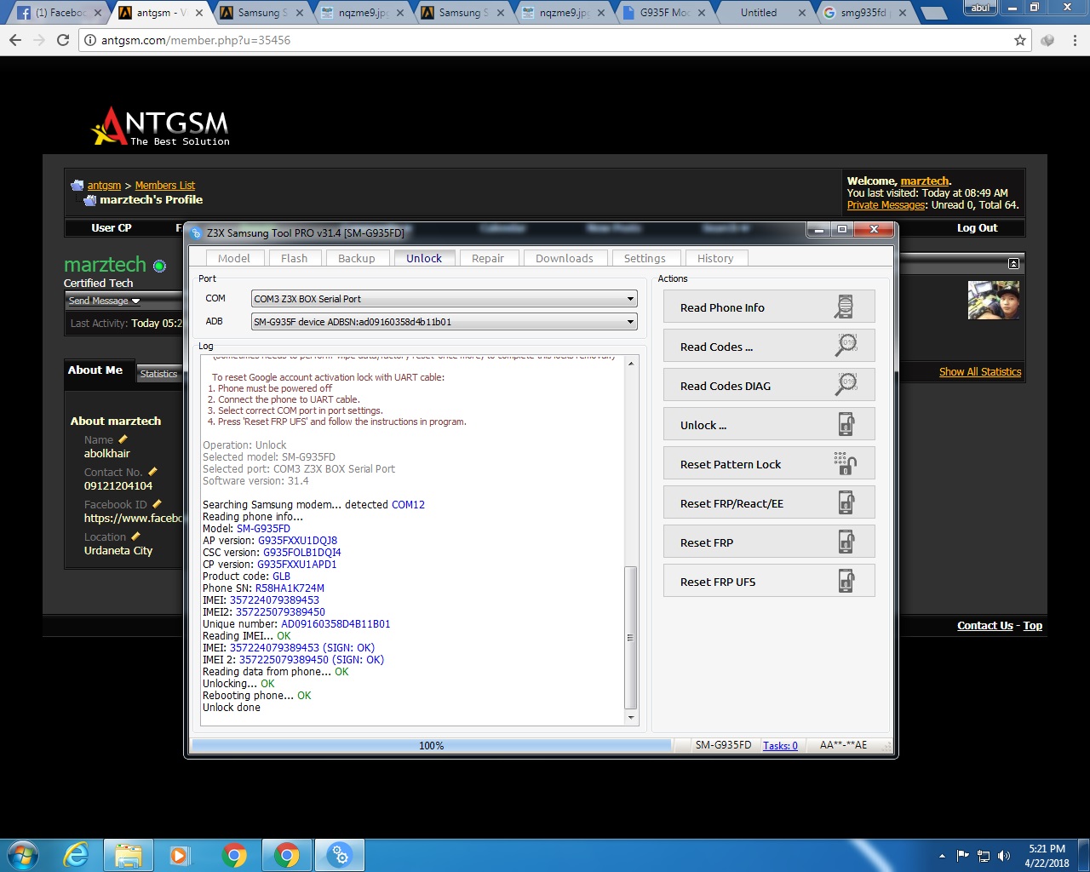Open the Settings tab
Image resolution: width=1090 pixels, height=872 pixels.
point(645,258)
